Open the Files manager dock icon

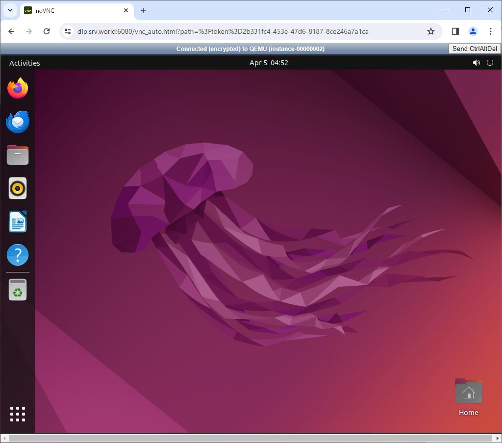18,155
